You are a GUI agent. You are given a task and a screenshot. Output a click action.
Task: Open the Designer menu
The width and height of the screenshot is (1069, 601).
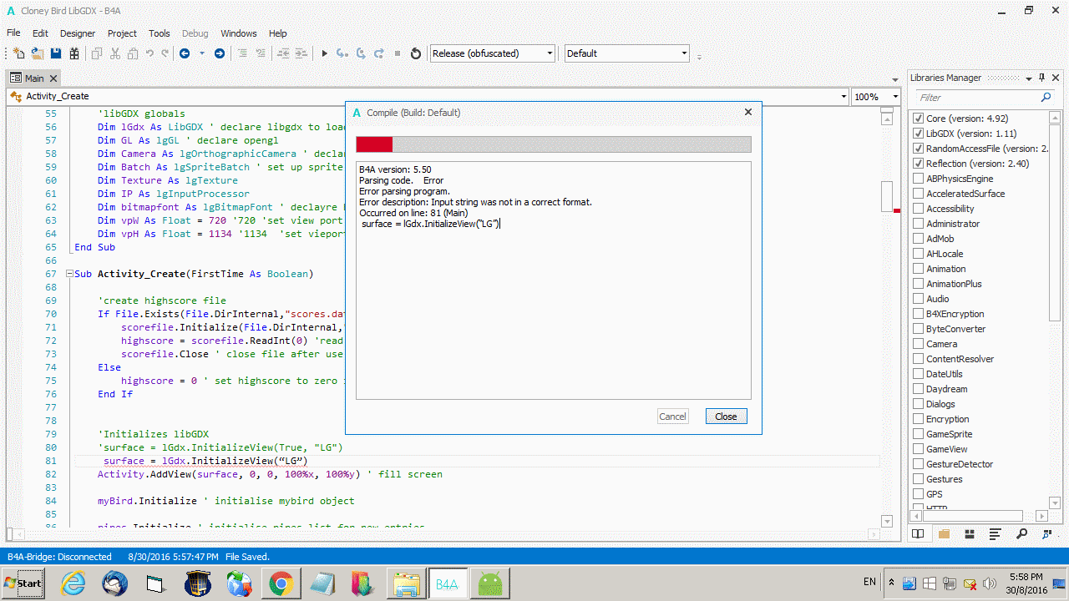pyautogui.click(x=78, y=33)
